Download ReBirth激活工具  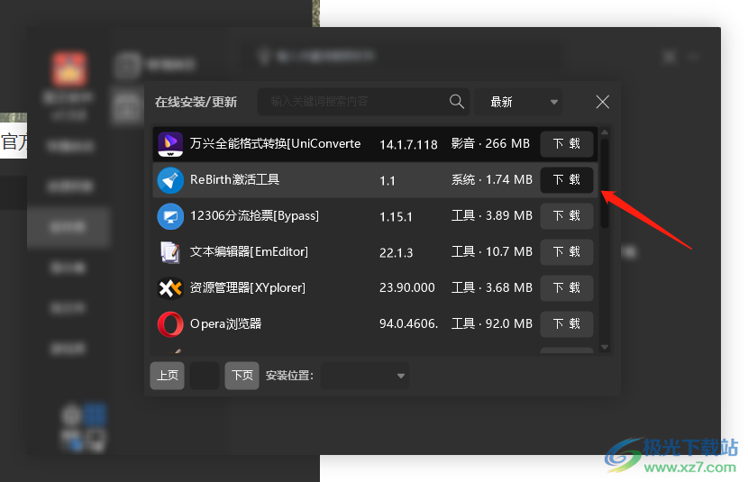(566, 180)
